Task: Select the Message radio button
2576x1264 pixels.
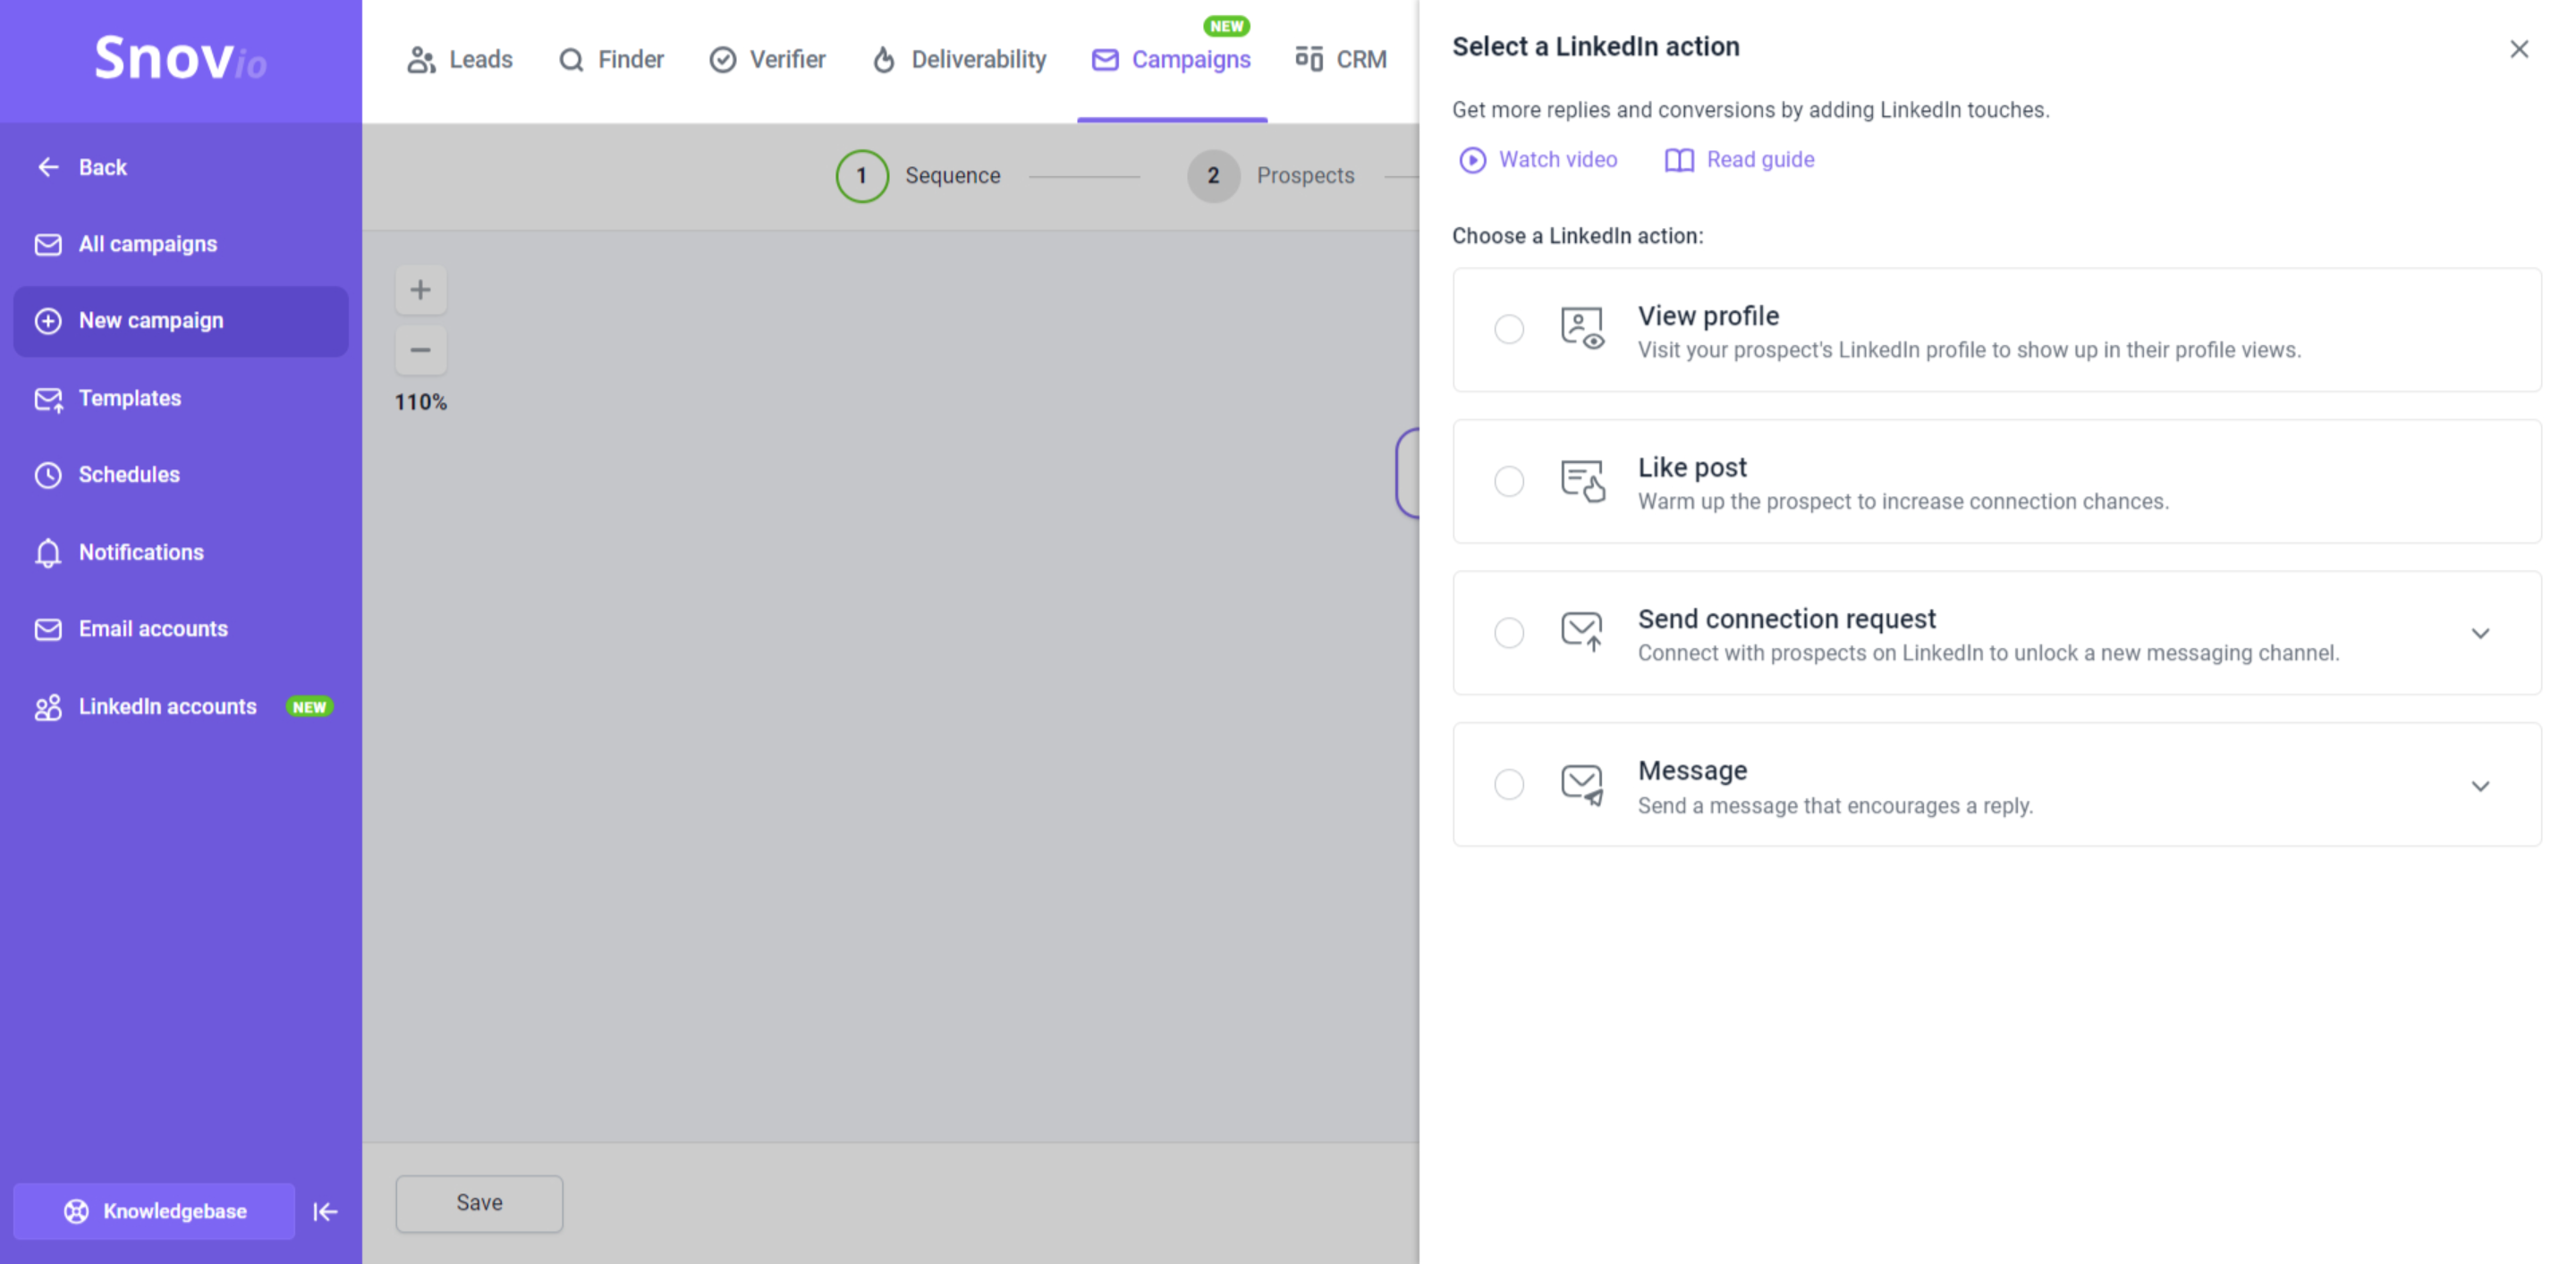Action: pyautogui.click(x=1508, y=784)
